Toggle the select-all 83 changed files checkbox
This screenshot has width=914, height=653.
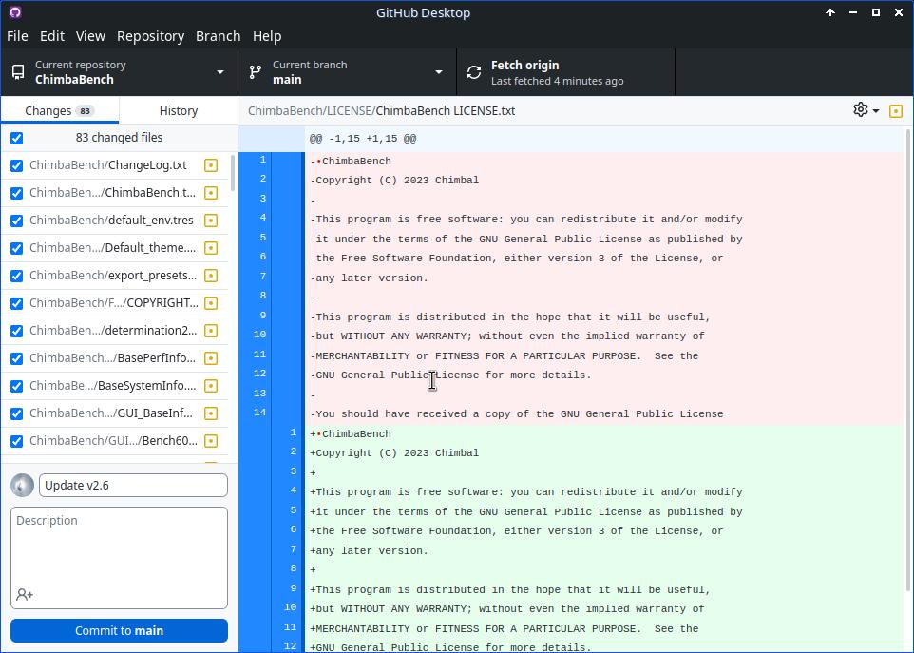point(17,138)
